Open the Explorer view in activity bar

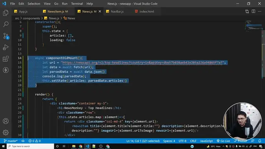click(5, 13)
